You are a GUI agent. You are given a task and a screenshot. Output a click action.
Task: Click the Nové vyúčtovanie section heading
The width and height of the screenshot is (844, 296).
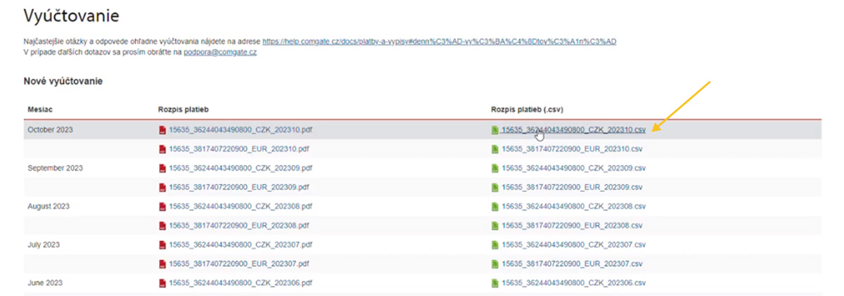[63, 82]
